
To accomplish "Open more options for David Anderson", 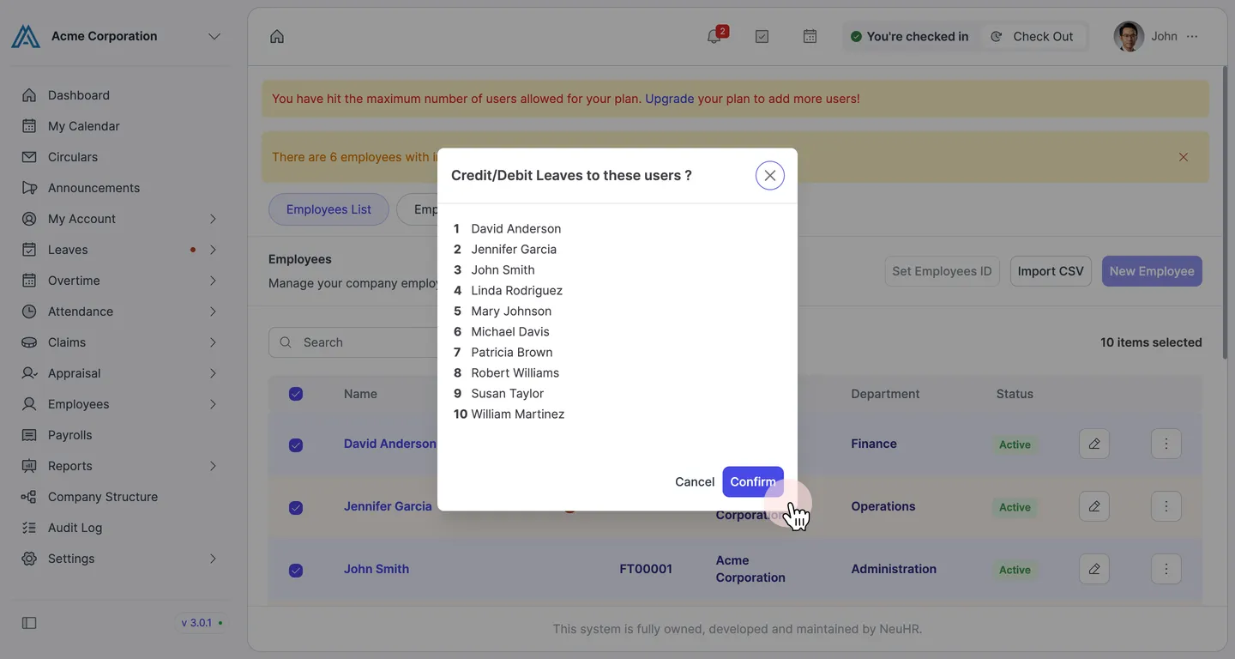I will pos(1166,444).
